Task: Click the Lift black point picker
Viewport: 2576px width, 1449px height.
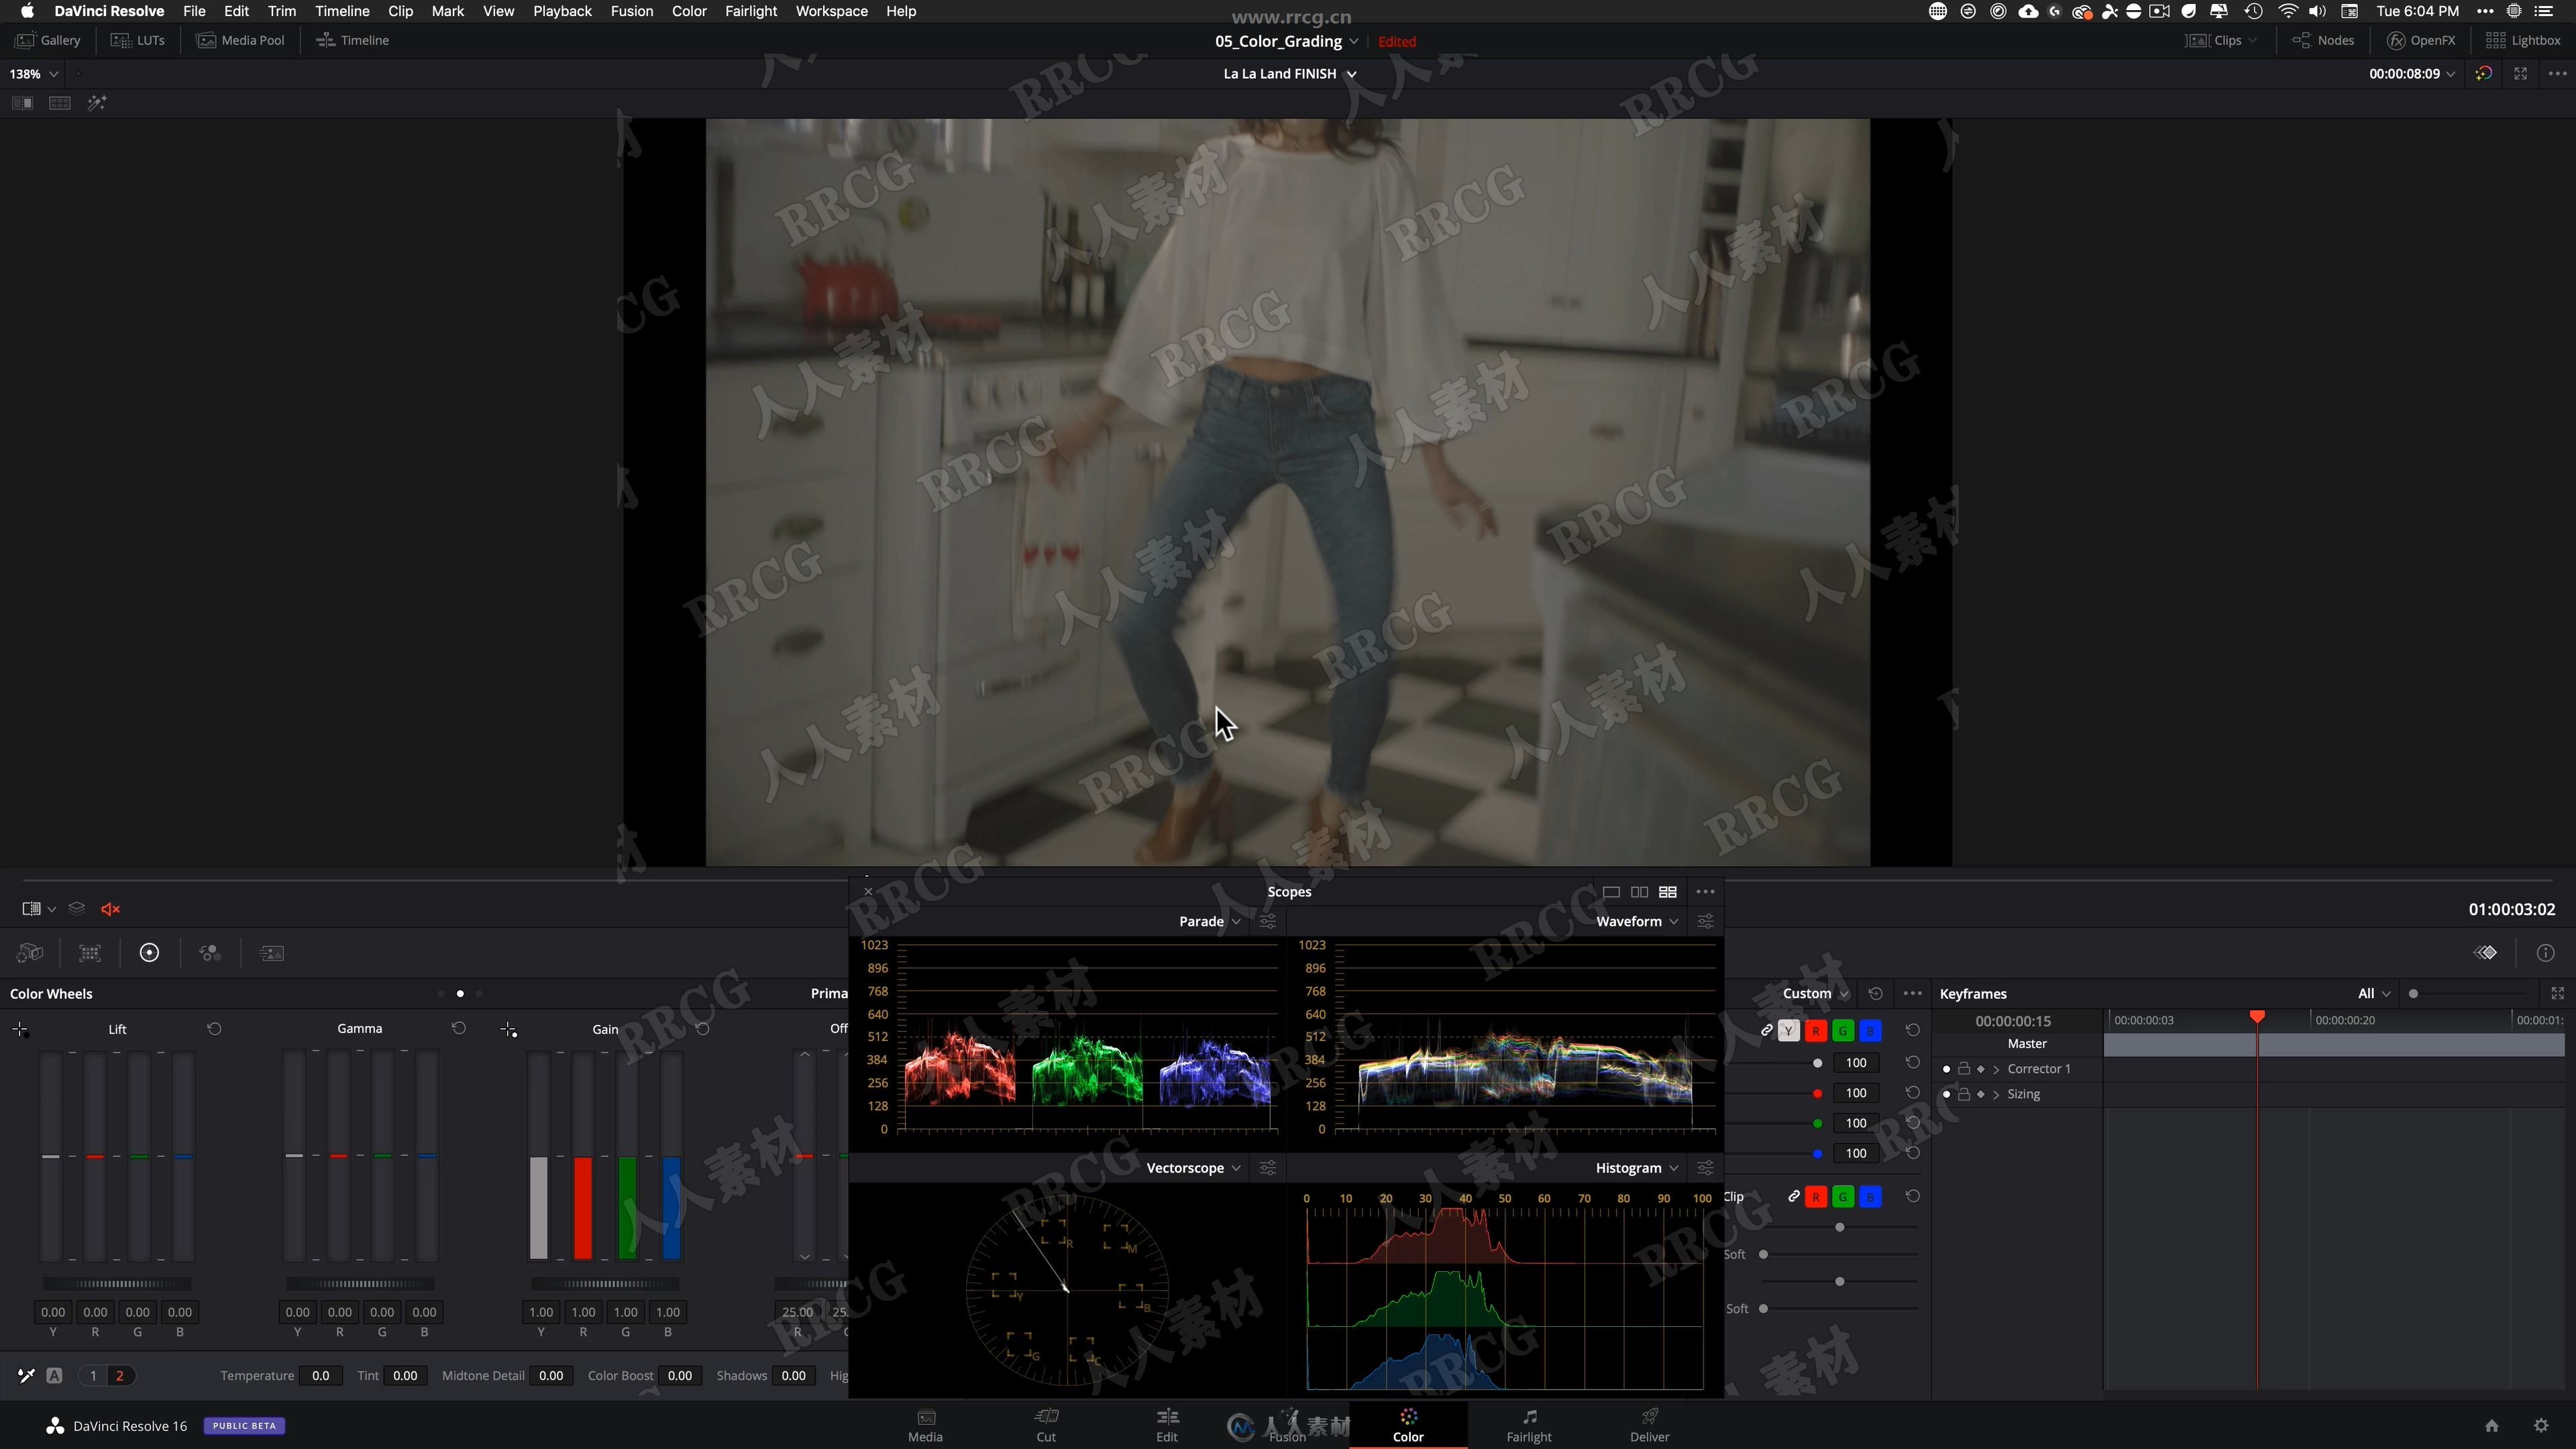Action: [x=20, y=1029]
